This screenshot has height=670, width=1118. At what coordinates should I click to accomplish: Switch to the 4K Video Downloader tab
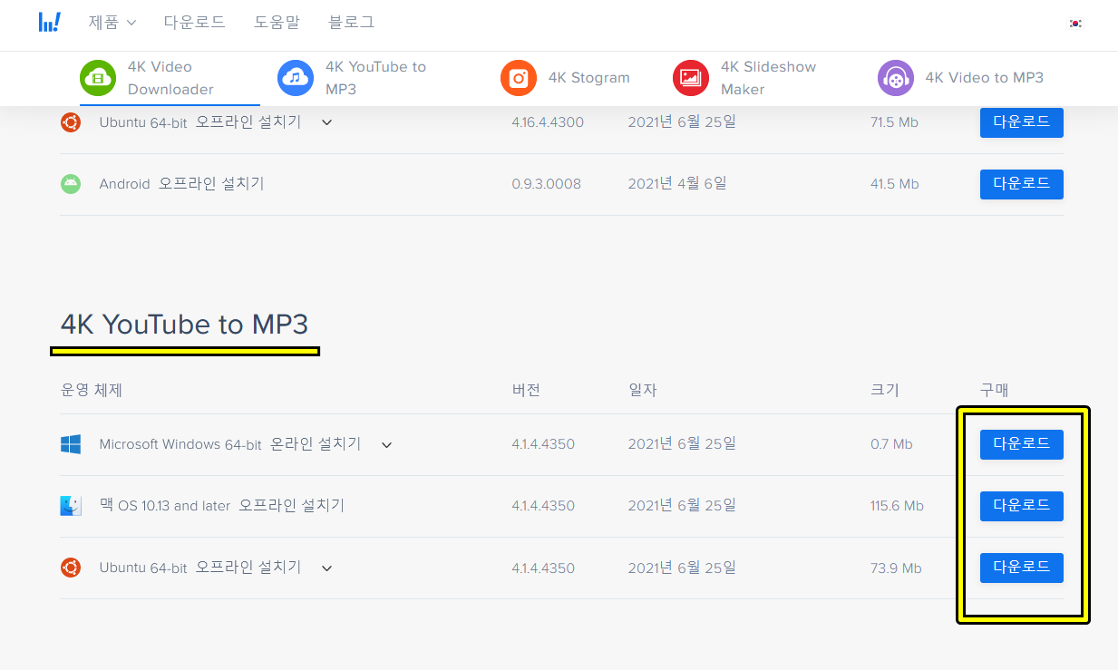[x=170, y=78]
